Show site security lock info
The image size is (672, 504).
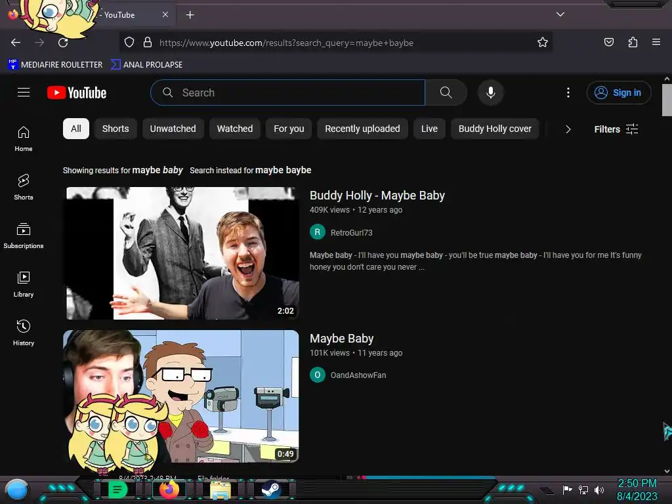click(x=148, y=43)
